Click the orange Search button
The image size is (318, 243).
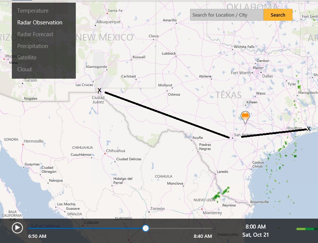278,15
